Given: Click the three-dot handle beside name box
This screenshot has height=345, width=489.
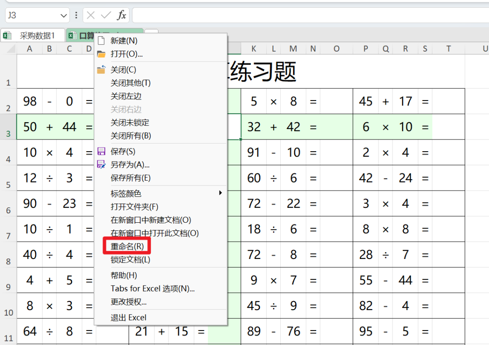Looking at the screenshot, I should (x=76, y=15).
